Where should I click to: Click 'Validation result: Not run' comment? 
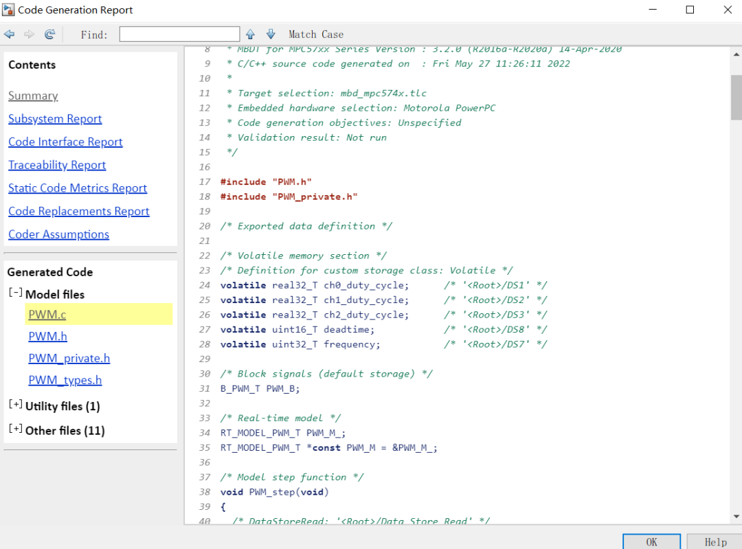click(312, 137)
